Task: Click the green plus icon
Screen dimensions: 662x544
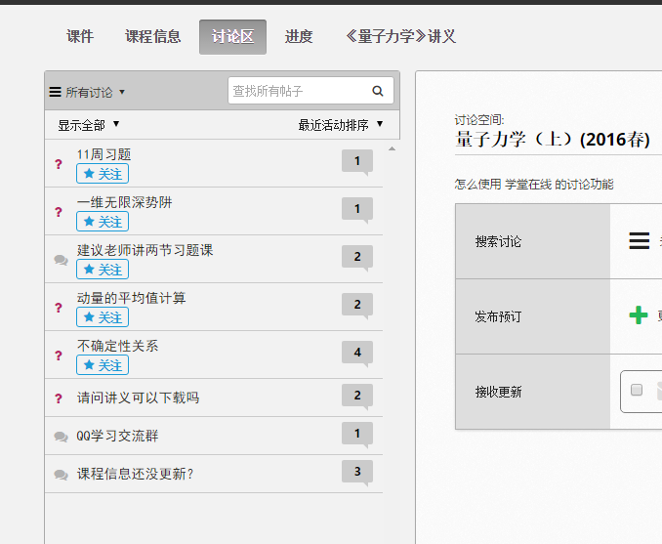Action: click(x=639, y=315)
